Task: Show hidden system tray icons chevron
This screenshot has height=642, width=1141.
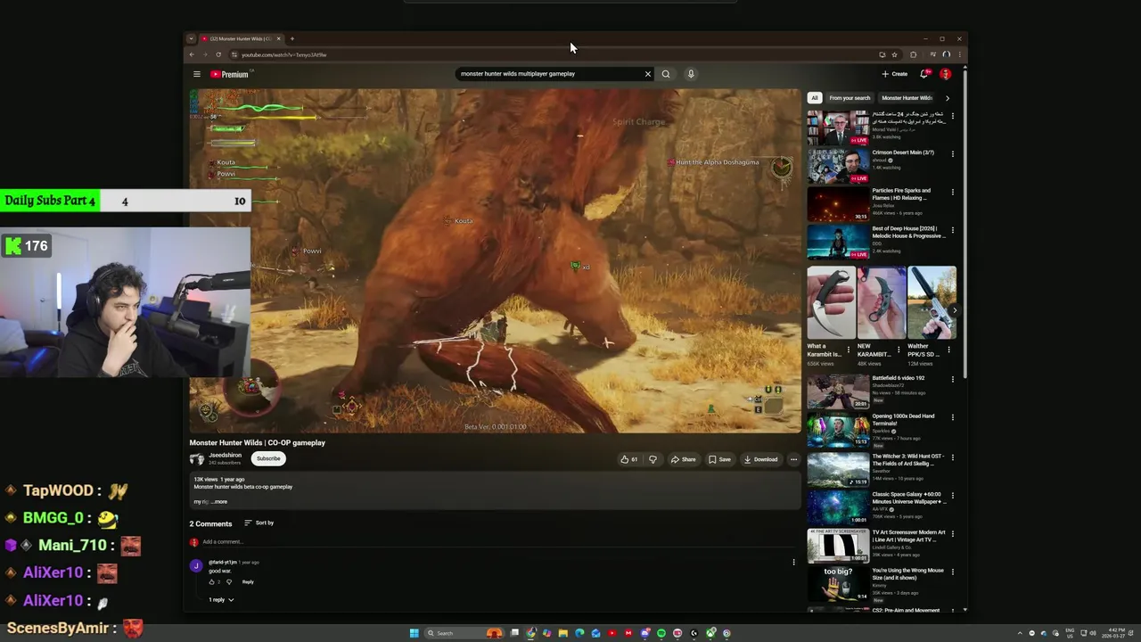Action: point(1021,633)
